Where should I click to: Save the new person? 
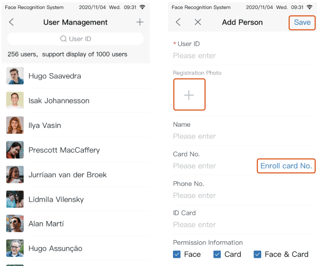pyautogui.click(x=302, y=22)
